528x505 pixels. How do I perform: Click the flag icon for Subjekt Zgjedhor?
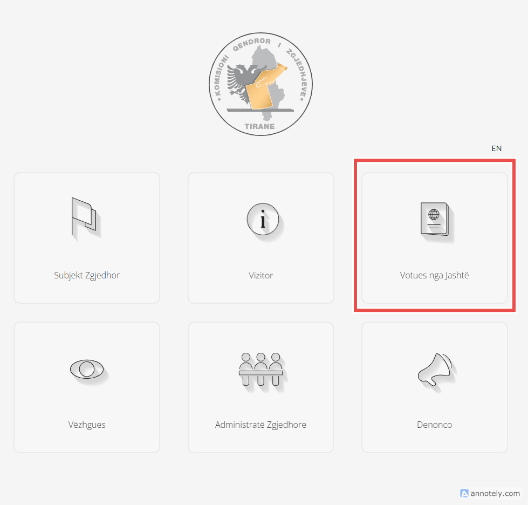point(84,217)
